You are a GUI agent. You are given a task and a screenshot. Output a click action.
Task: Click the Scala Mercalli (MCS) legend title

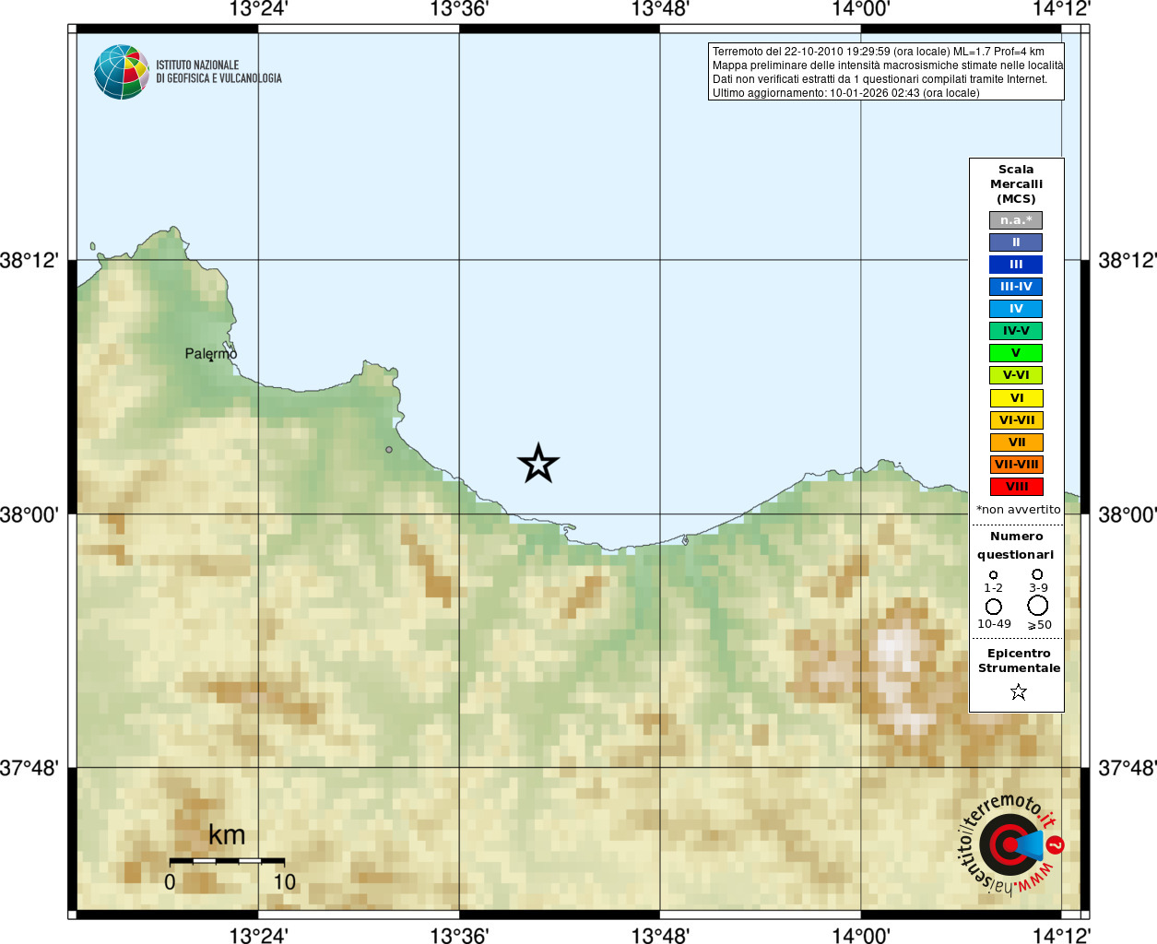click(x=1016, y=184)
